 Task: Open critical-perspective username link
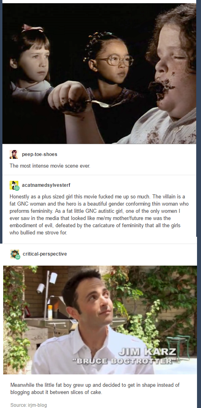tap(45, 254)
